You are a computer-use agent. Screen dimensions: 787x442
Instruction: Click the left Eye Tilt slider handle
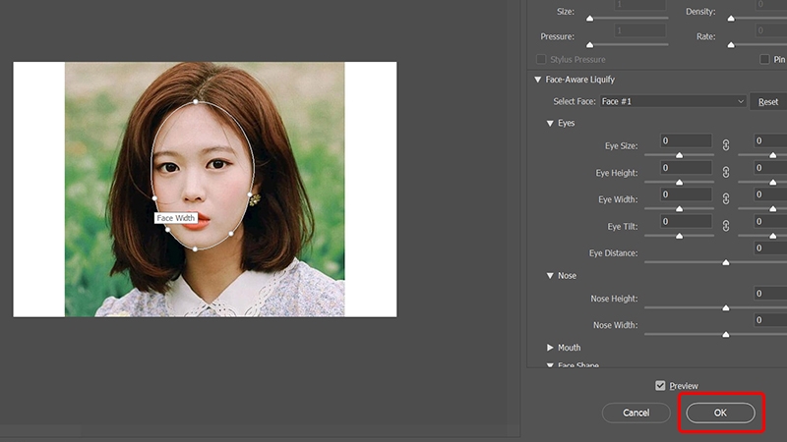click(x=679, y=236)
